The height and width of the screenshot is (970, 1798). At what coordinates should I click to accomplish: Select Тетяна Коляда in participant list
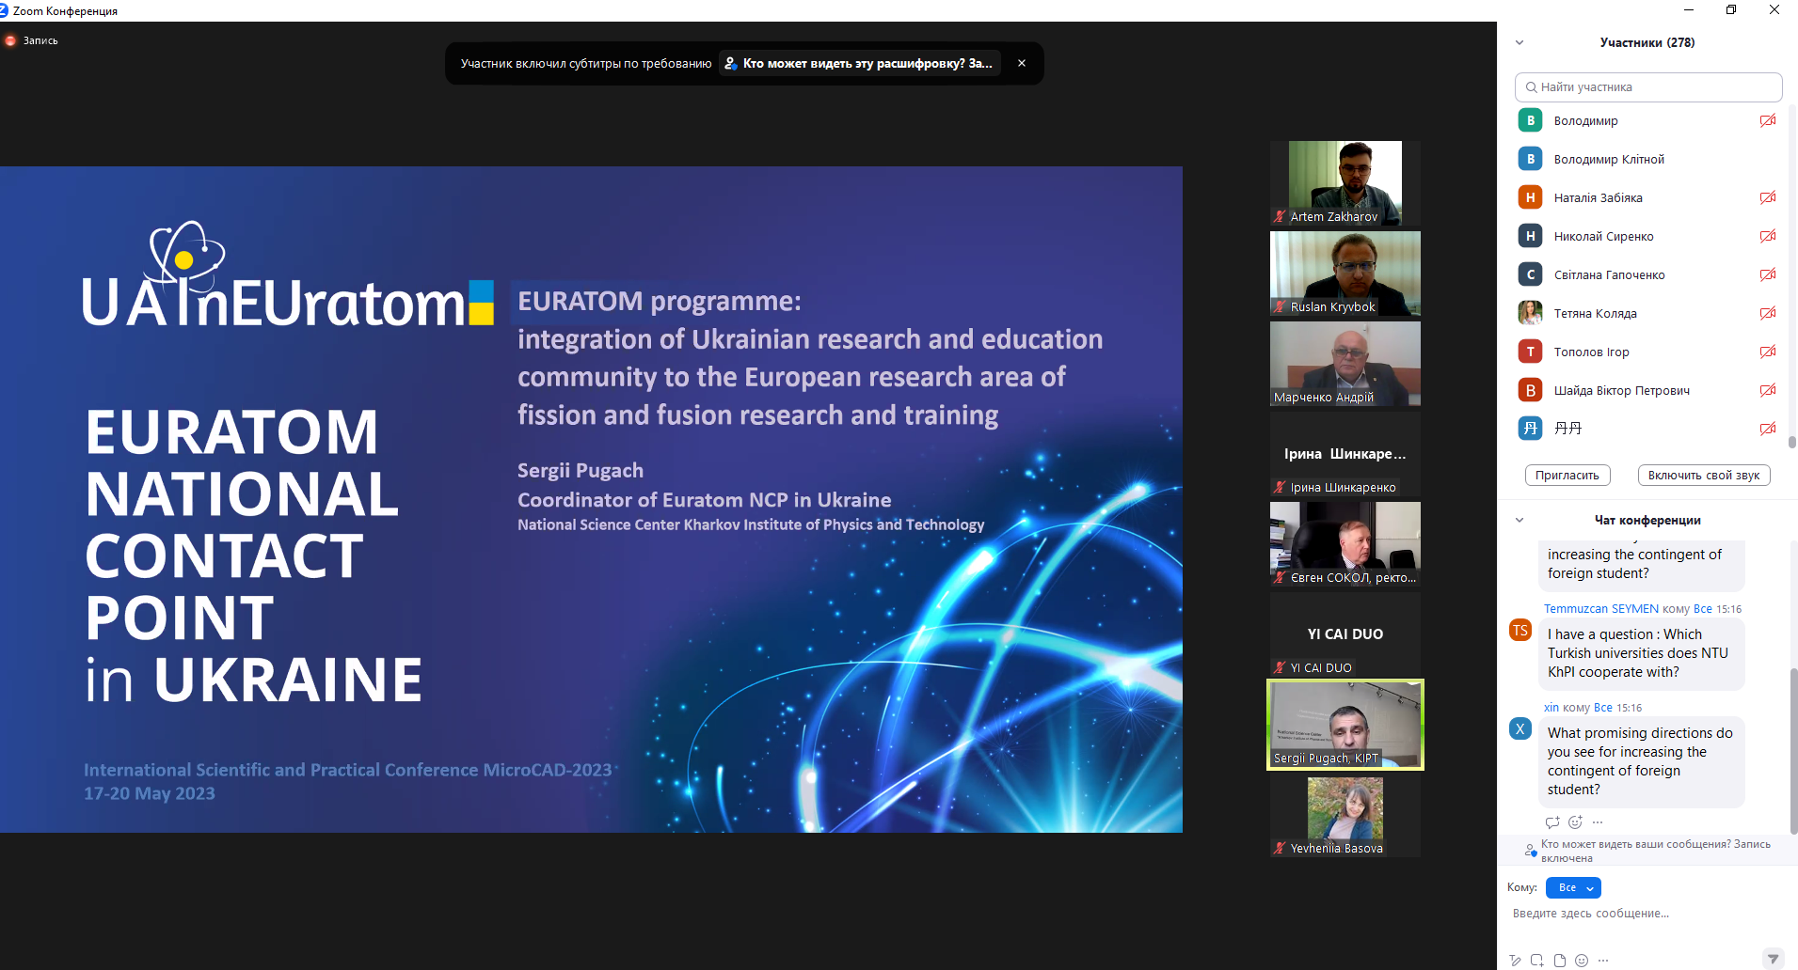1595,313
